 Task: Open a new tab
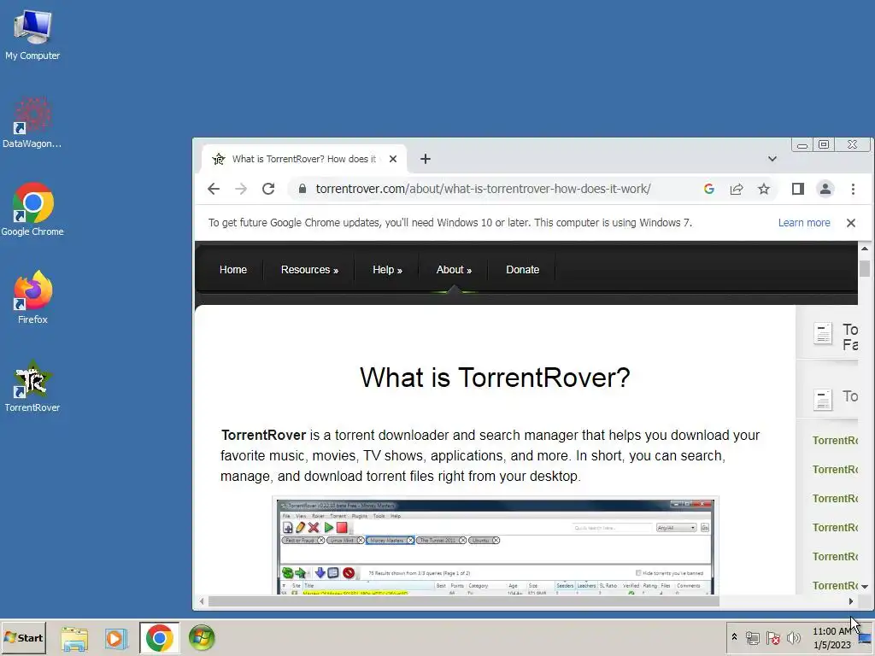[x=426, y=159]
